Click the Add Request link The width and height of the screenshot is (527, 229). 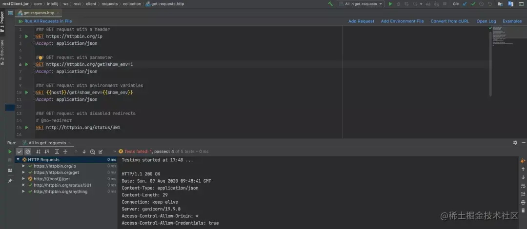[x=361, y=21]
